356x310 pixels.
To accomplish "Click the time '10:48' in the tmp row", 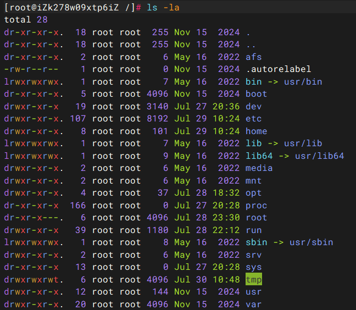I will [x=226, y=279].
